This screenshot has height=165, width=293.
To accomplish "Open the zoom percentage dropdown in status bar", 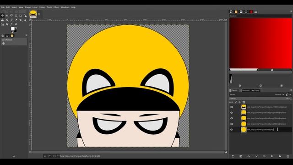I will pyautogui.click(x=56, y=156).
